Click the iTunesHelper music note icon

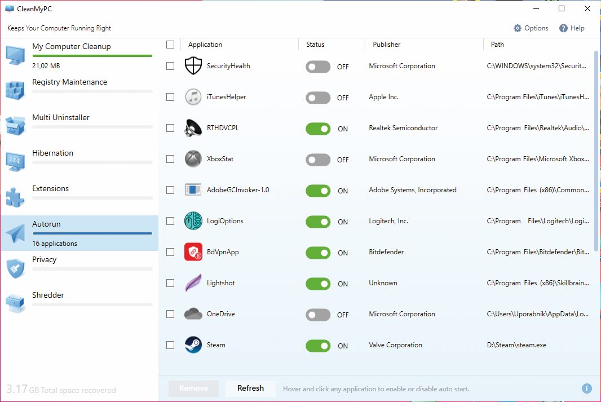click(x=193, y=97)
